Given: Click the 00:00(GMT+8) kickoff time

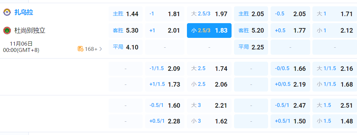Looking at the screenshot, I should tap(21, 50).
